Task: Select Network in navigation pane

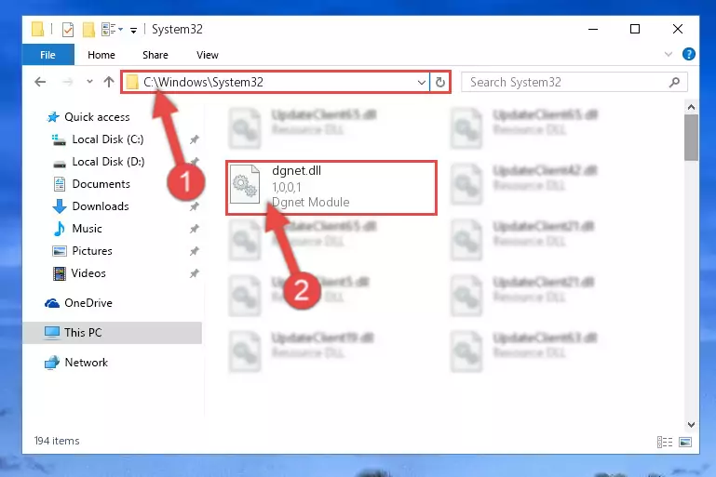Action: [x=87, y=363]
